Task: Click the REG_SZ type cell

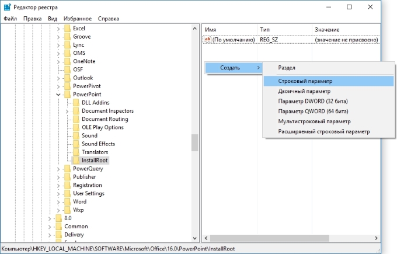Action: 269,40
